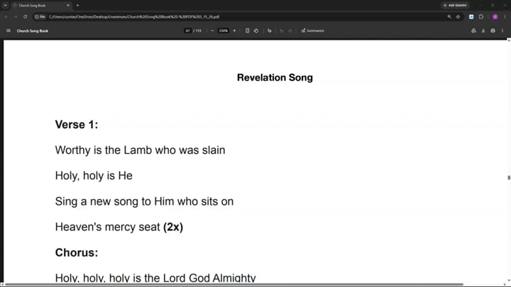Viewport: 511px width, 287px height.
Task: Click the horizontal scrollbar at bottom
Action: click(233, 284)
